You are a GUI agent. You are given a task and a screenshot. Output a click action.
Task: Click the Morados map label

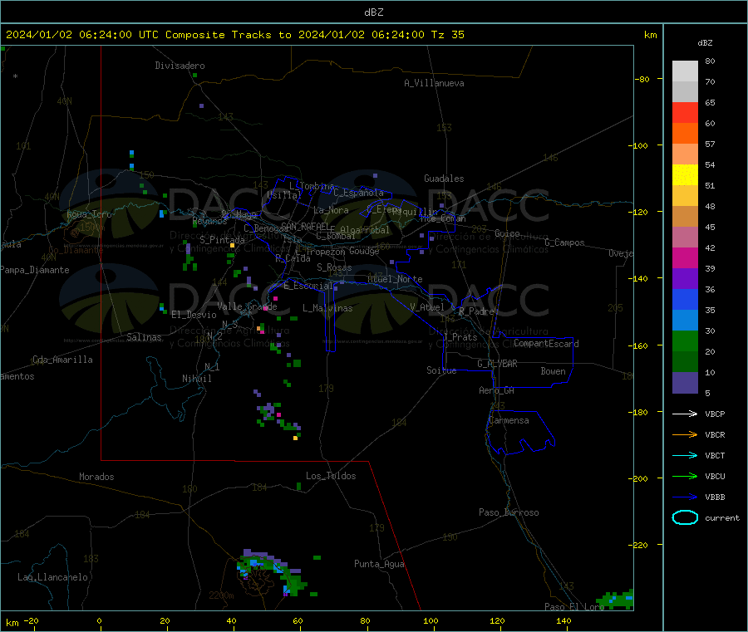click(96, 477)
